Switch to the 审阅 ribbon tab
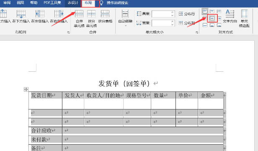Screen dimensions: 258x151 [x=7, y=3]
